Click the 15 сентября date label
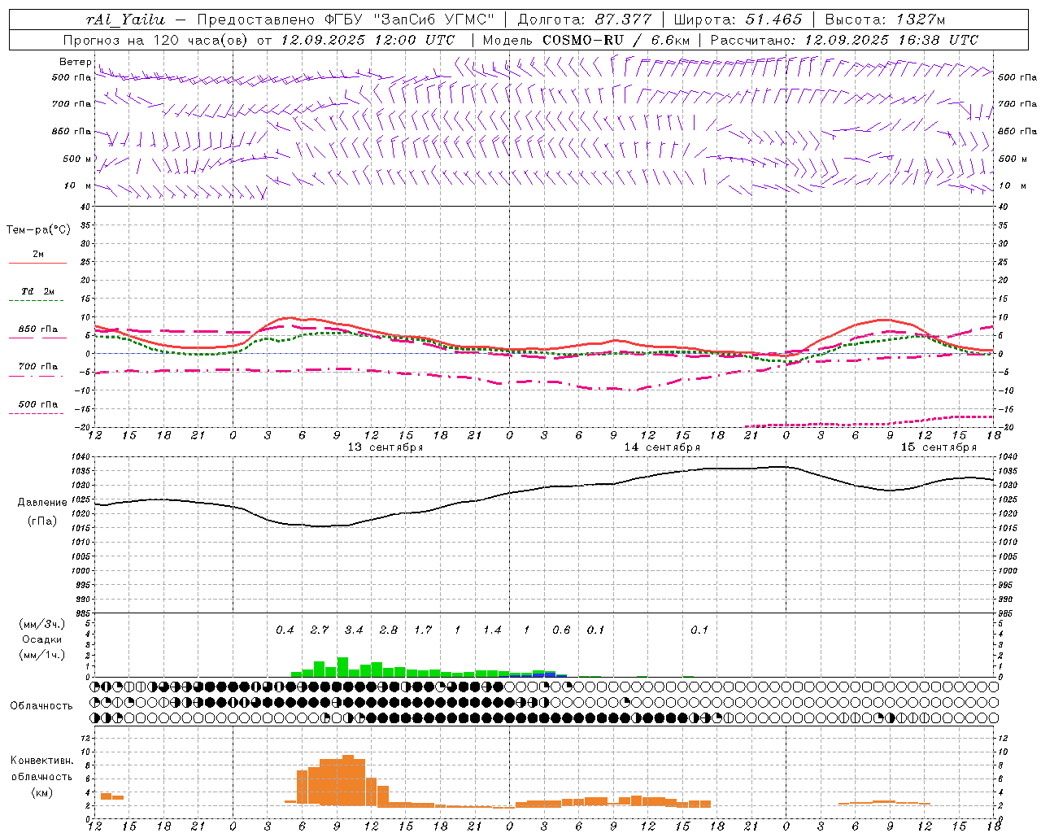Viewport: 1041px width, 833px height. [x=939, y=447]
